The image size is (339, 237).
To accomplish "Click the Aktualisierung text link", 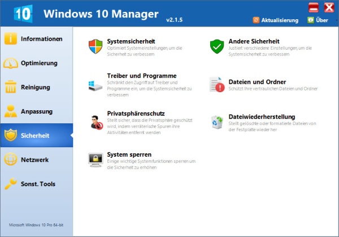I will click(280, 20).
